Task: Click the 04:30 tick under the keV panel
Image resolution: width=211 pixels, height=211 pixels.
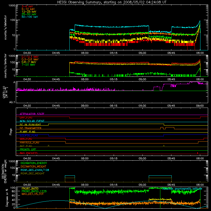Action: [27, 53]
